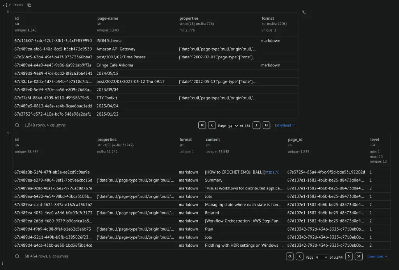Jump to last page of 3,844-page table
Screen dimensions: 399x270
tap(359, 256)
